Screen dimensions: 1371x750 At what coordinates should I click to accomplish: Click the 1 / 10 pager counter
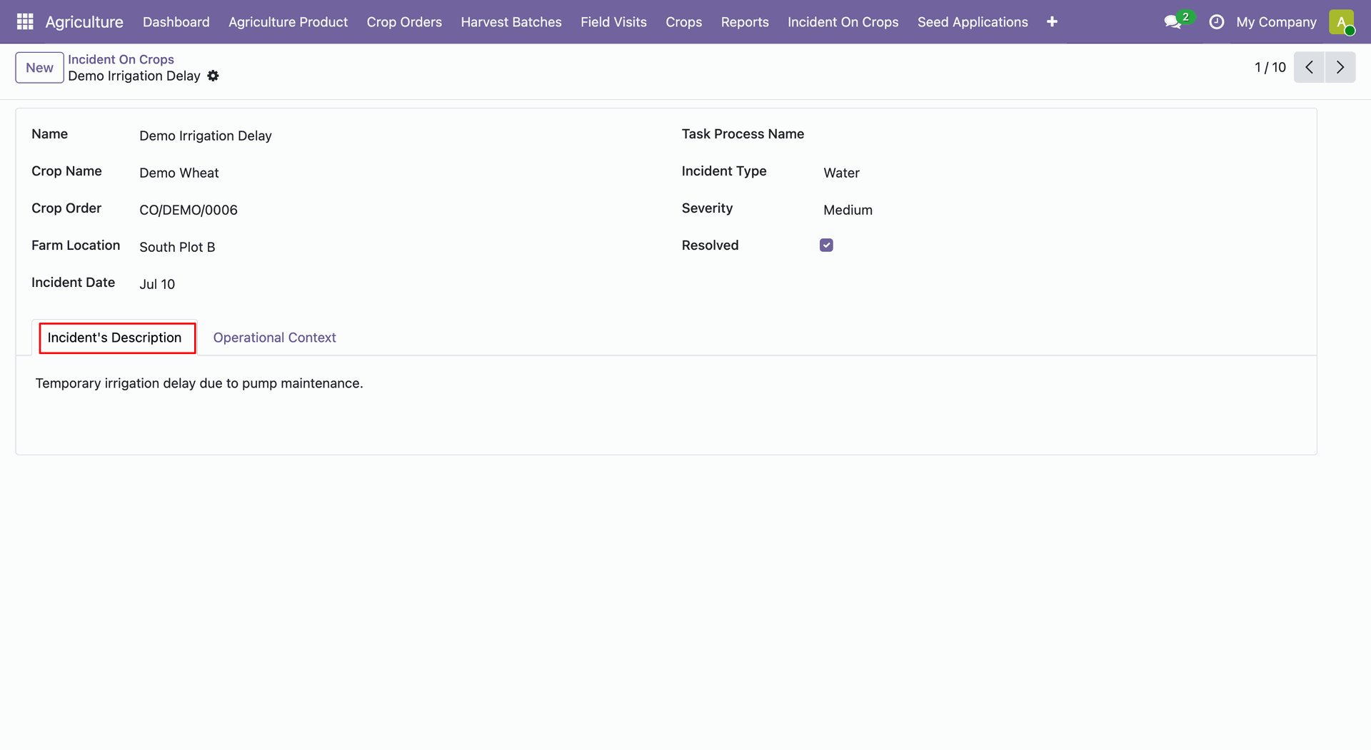pyautogui.click(x=1270, y=67)
